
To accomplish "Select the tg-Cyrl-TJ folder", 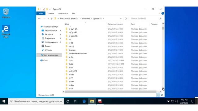I will click(73, 71).
